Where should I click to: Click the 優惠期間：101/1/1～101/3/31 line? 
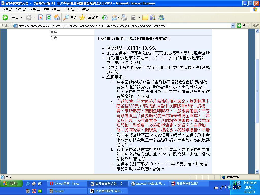pos(132,48)
